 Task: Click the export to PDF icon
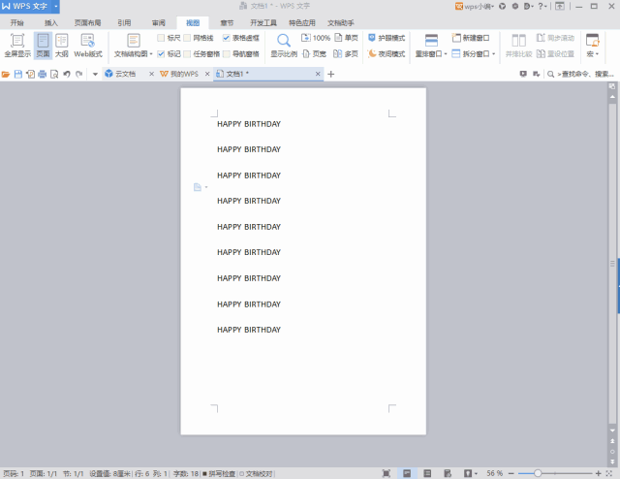pyautogui.click(x=30, y=74)
